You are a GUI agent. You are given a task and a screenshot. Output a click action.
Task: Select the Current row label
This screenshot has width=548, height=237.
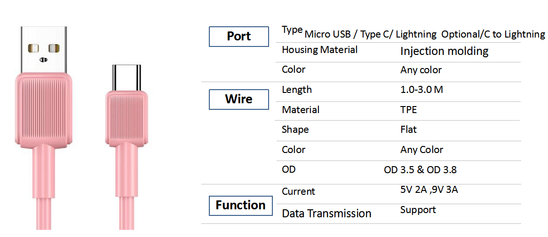[299, 191]
